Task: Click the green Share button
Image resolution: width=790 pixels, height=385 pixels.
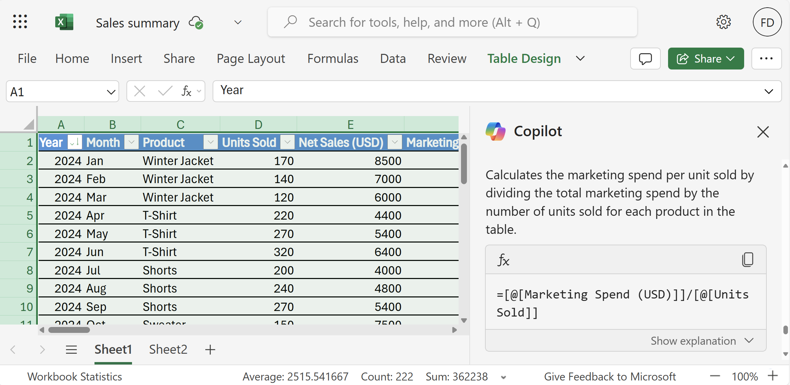Action: tap(706, 58)
